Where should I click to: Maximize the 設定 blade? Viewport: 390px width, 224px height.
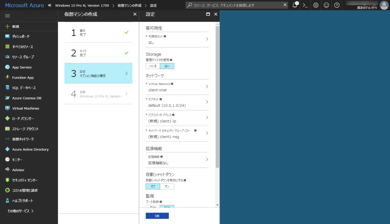[208, 14]
